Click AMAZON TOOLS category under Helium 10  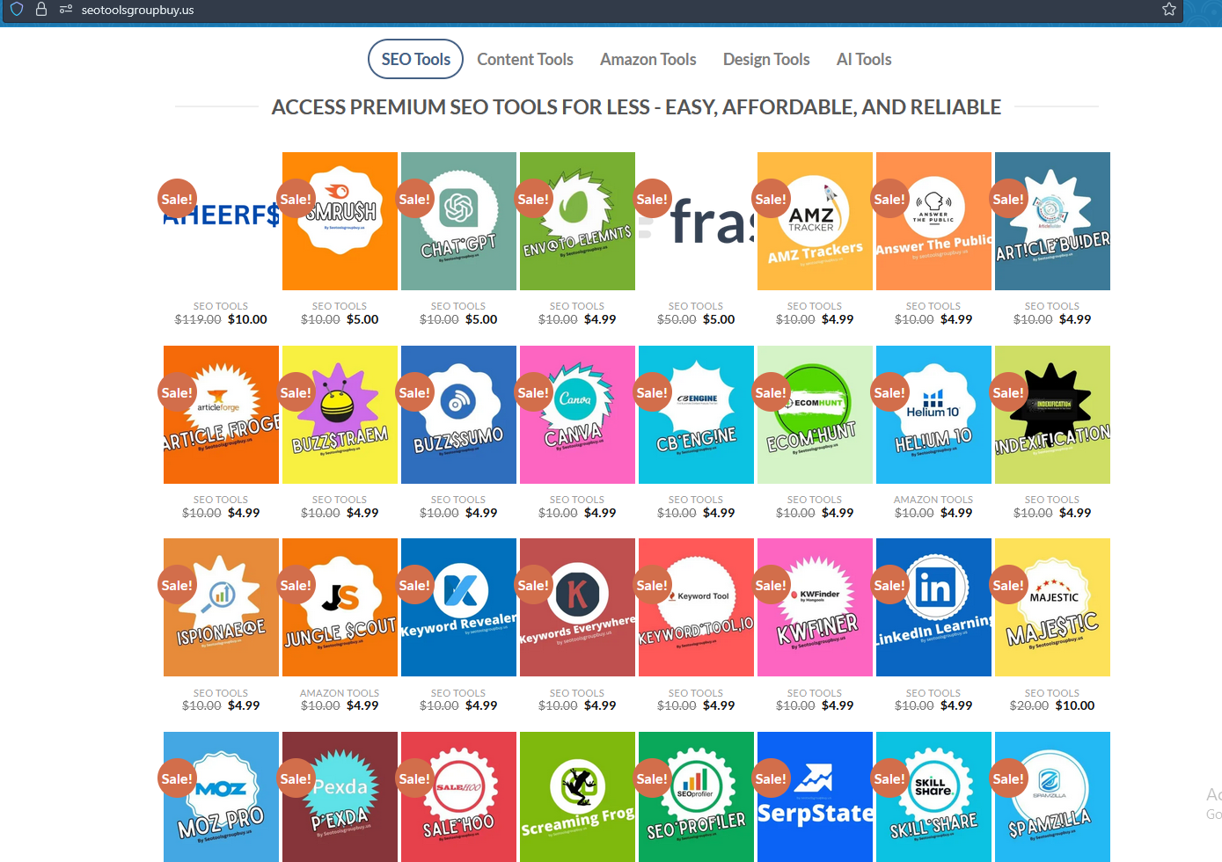(x=933, y=500)
